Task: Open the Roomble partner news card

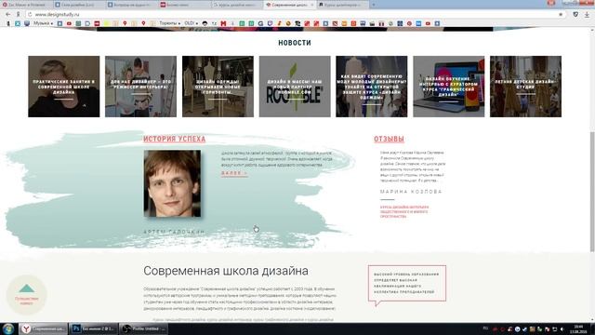Action: (295, 87)
